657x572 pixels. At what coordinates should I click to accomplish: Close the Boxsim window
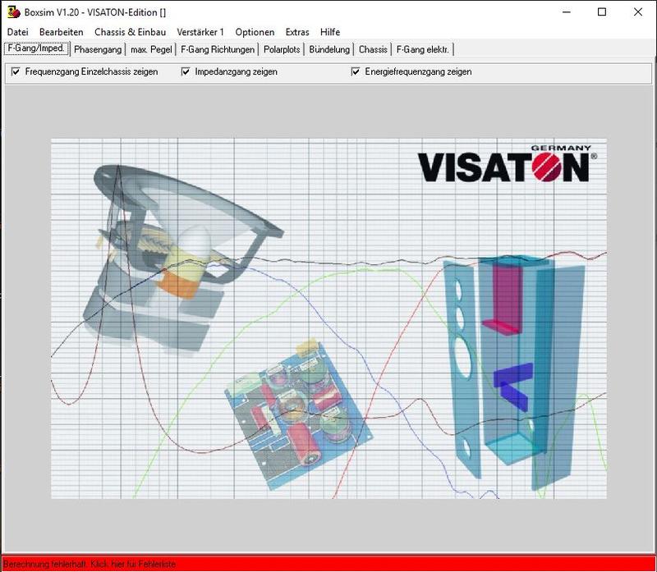[638, 12]
